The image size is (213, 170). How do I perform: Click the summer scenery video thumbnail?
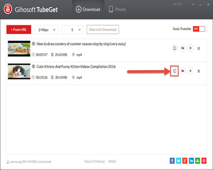(19, 48)
